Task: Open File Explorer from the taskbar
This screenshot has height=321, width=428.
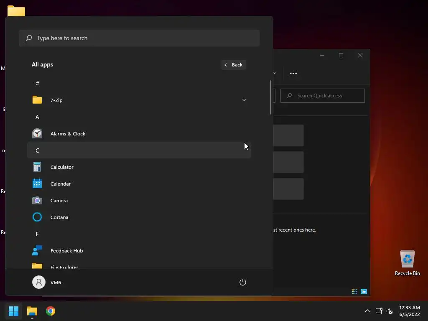Action: tap(32, 311)
